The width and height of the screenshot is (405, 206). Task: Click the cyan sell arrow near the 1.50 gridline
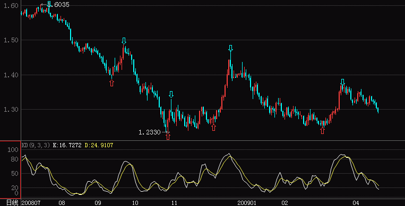click(124, 41)
